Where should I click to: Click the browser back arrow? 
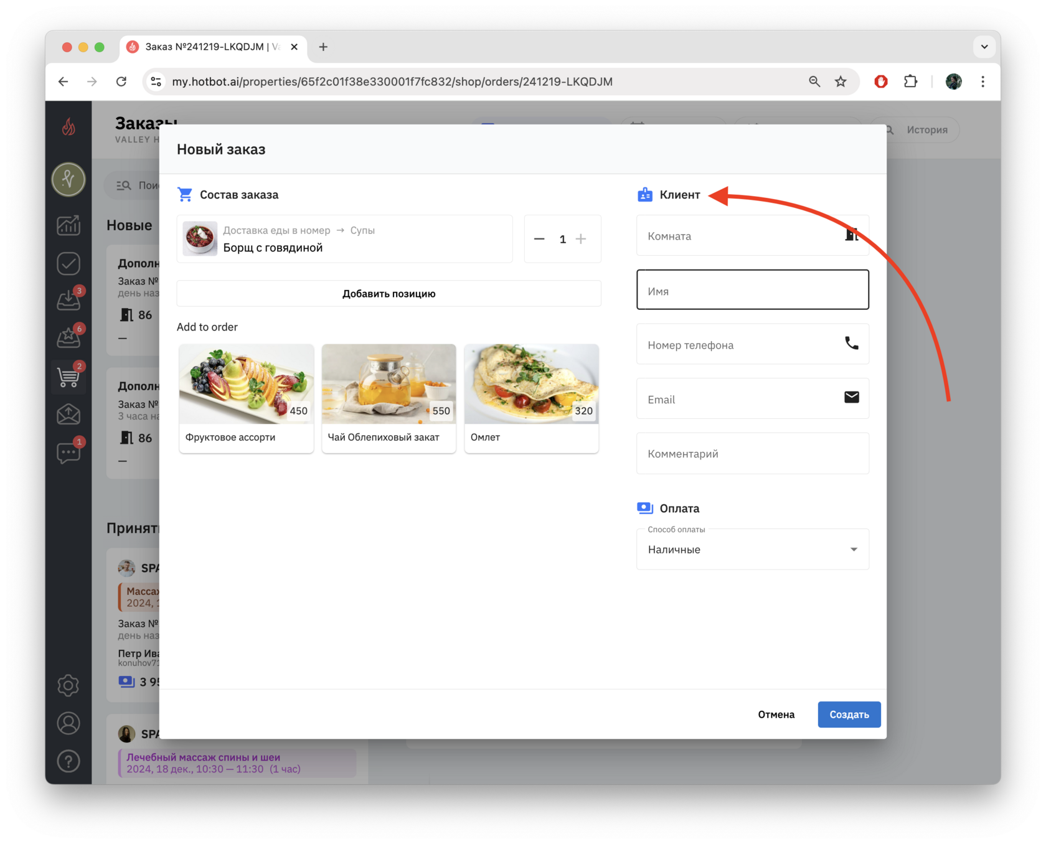tap(63, 82)
